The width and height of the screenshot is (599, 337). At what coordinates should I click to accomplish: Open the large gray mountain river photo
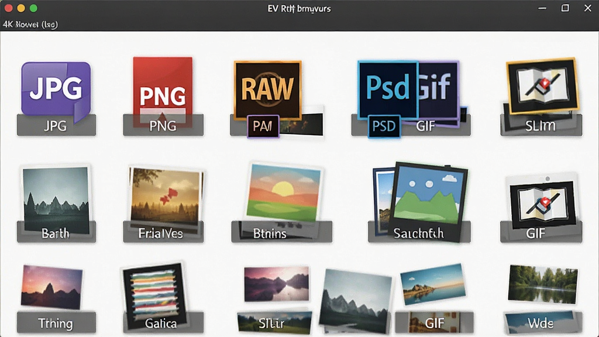355,302
